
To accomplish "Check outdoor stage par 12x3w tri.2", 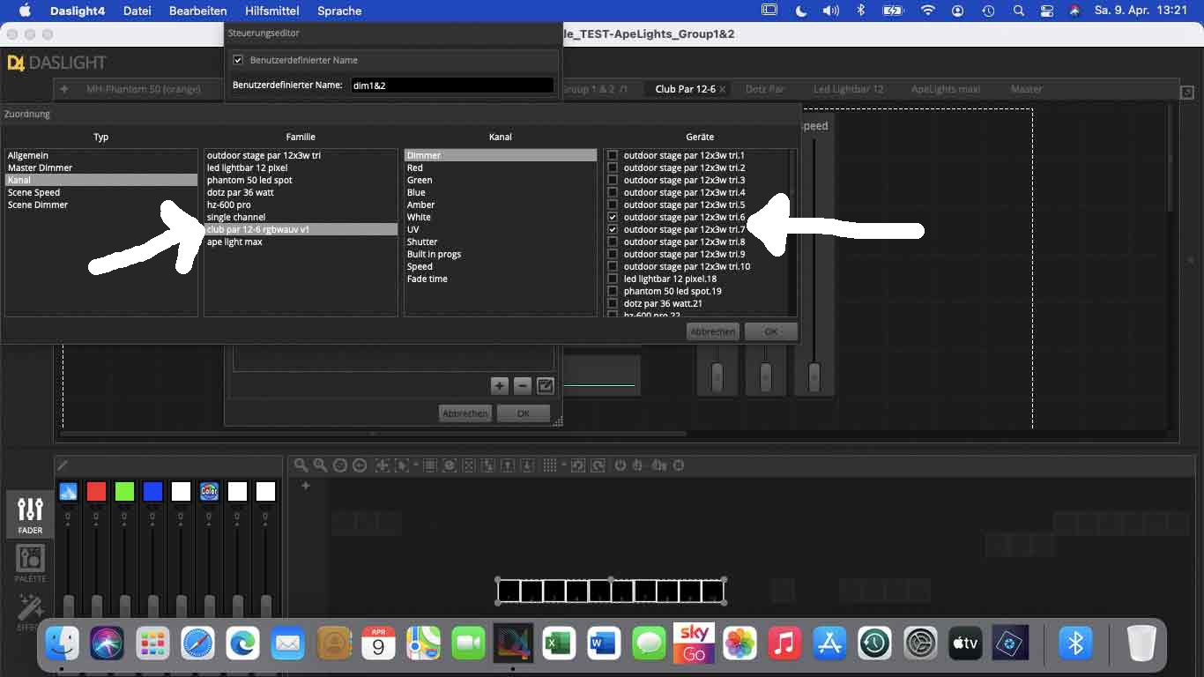I will point(613,167).
